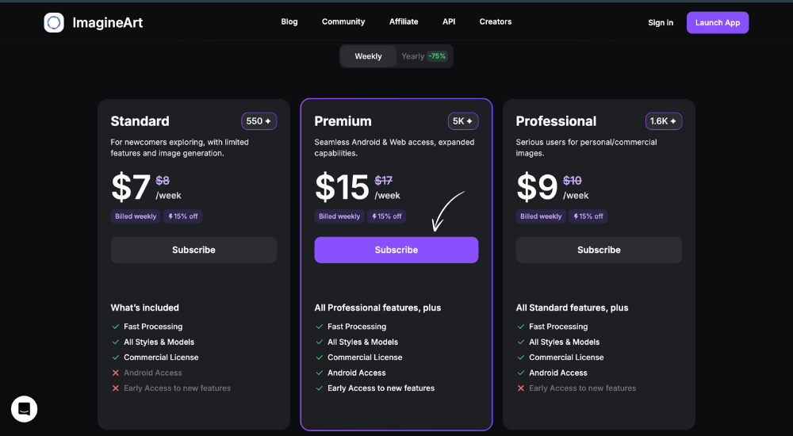Switch billing to Yearly -75%

(x=423, y=56)
